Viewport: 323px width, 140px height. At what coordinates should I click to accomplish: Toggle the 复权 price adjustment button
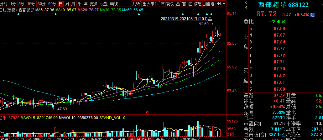click(170, 4)
